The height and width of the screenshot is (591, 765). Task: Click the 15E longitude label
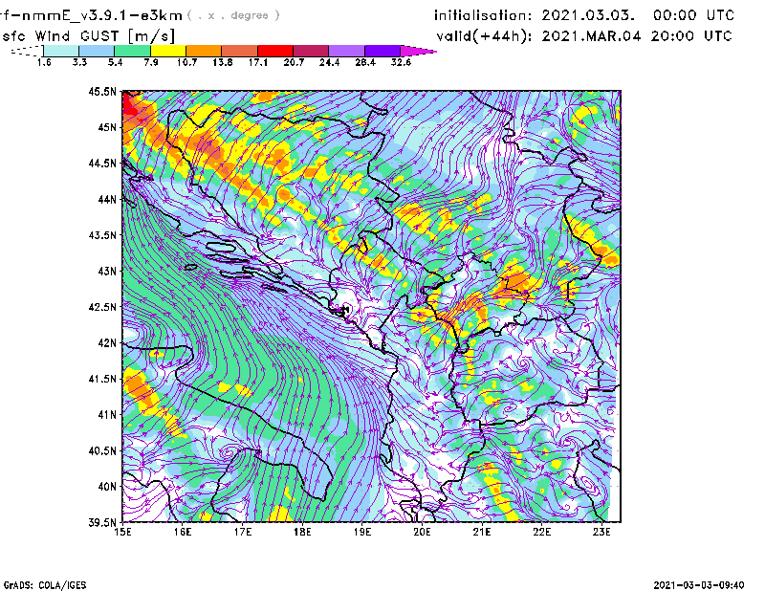(123, 532)
